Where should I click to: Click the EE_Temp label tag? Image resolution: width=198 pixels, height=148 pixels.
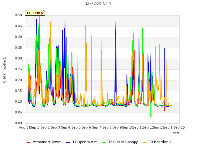[35, 13]
